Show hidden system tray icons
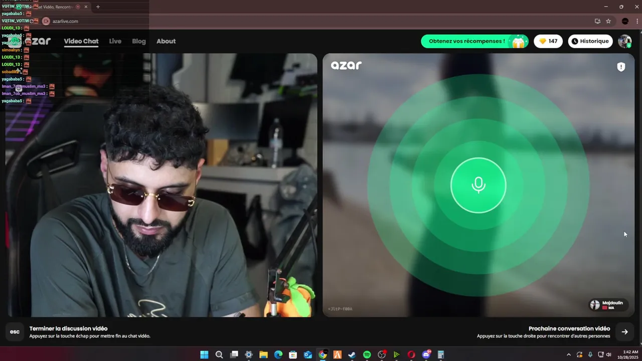This screenshot has width=642, height=361. pyautogui.click(x=569, y=354)
